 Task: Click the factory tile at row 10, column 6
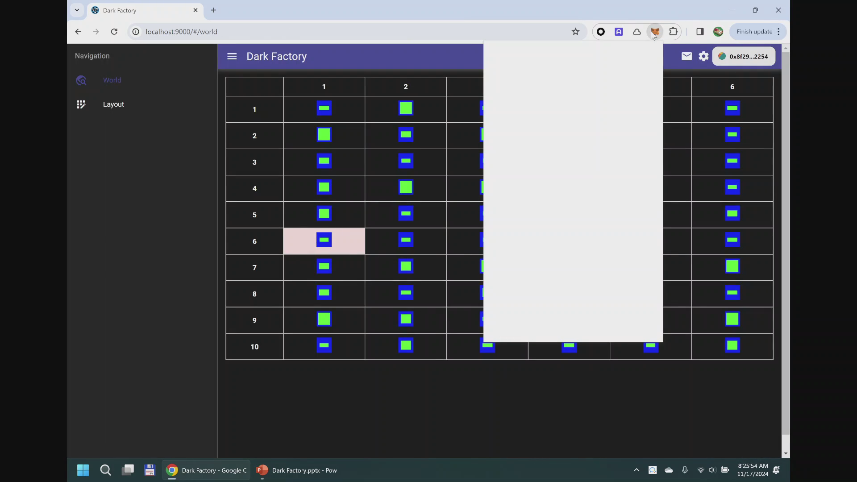click(x=732, y=345)
